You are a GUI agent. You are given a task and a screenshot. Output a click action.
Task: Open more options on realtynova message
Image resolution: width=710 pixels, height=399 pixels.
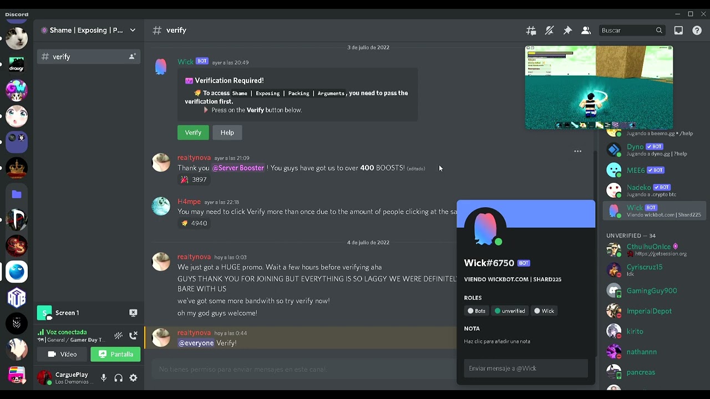click(577, 151)
